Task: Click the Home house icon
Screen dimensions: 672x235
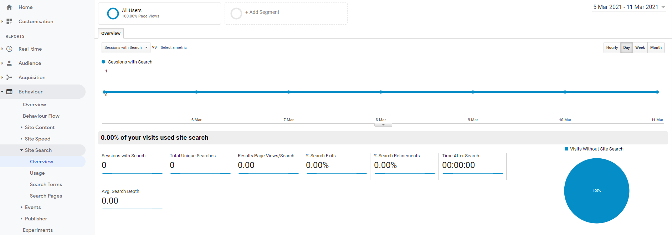Action: (x=9, y=7)
